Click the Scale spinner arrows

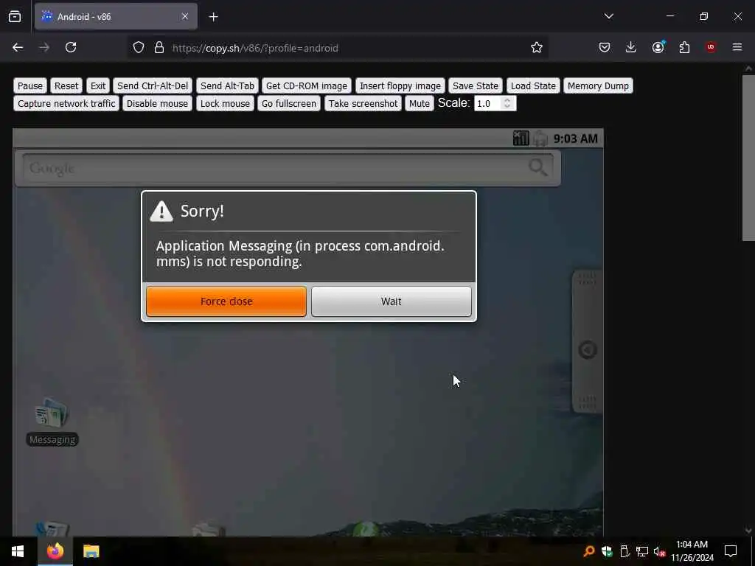(507, 103)
